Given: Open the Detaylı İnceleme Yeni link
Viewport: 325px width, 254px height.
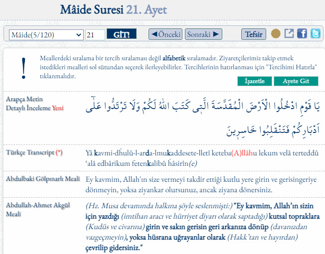Looking at the screenshot, I should click(34, 108).
